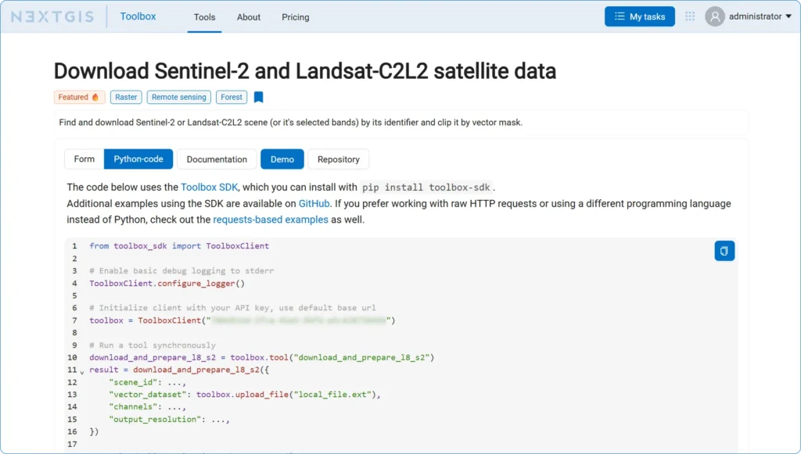Copy code with the clipboard icon
The height and width of the screenshot is (454, 801).
tap(724, 251)
